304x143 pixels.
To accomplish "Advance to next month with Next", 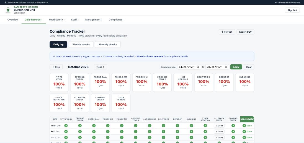I will pos(101,67).
